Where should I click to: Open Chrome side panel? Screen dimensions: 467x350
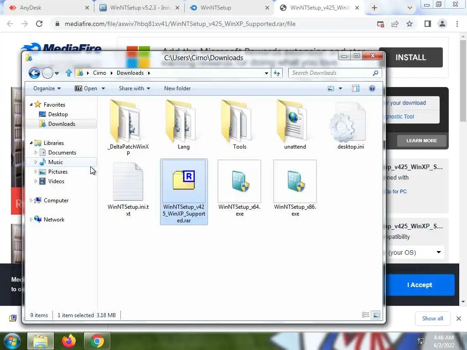[x=428, y=24]
